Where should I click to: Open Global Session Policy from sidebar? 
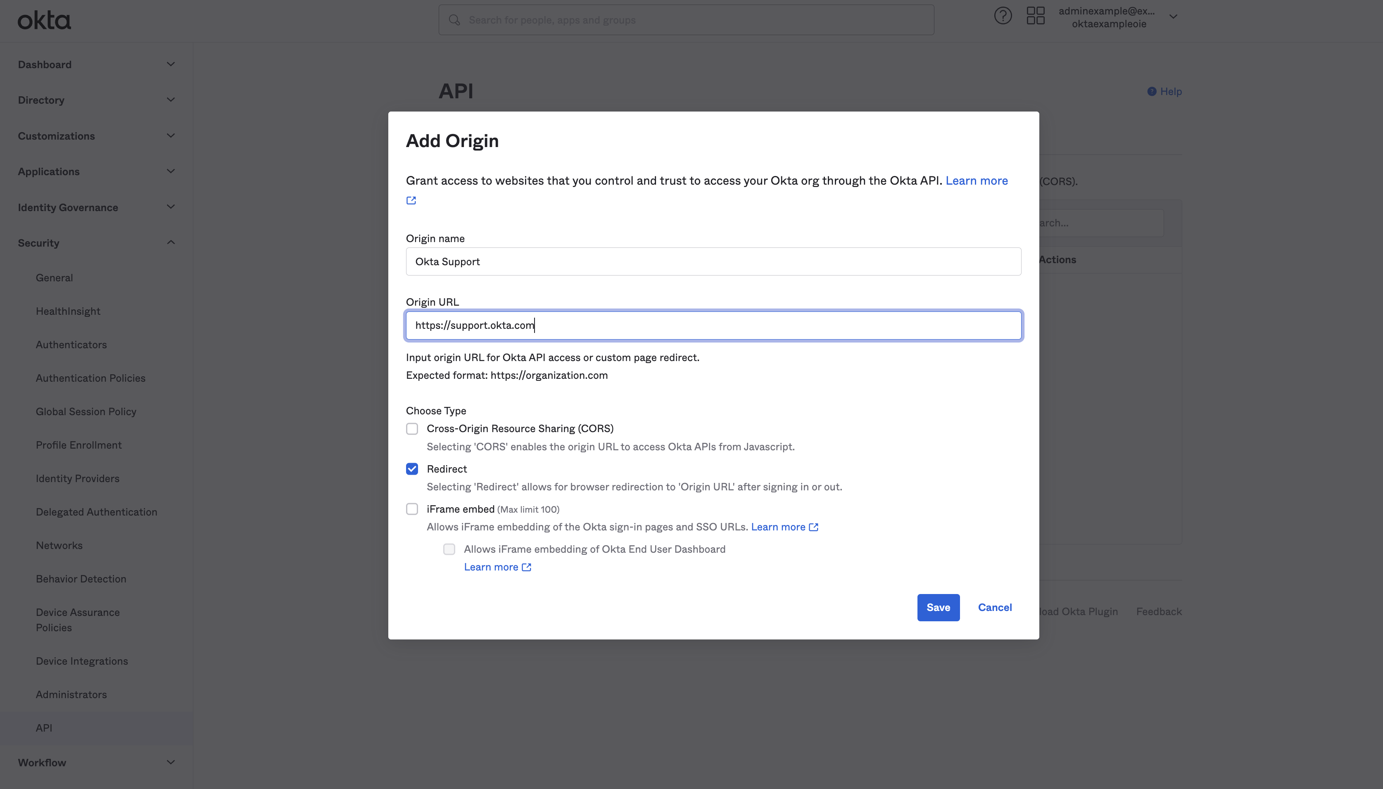(x=86, y=411)
